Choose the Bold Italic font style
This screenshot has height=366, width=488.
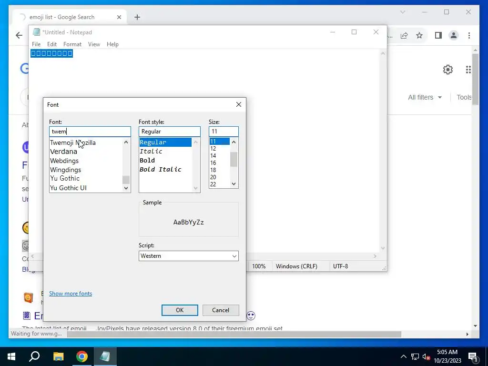click(160, 169)
